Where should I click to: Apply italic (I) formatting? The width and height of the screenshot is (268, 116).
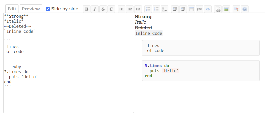click(95, 9)
